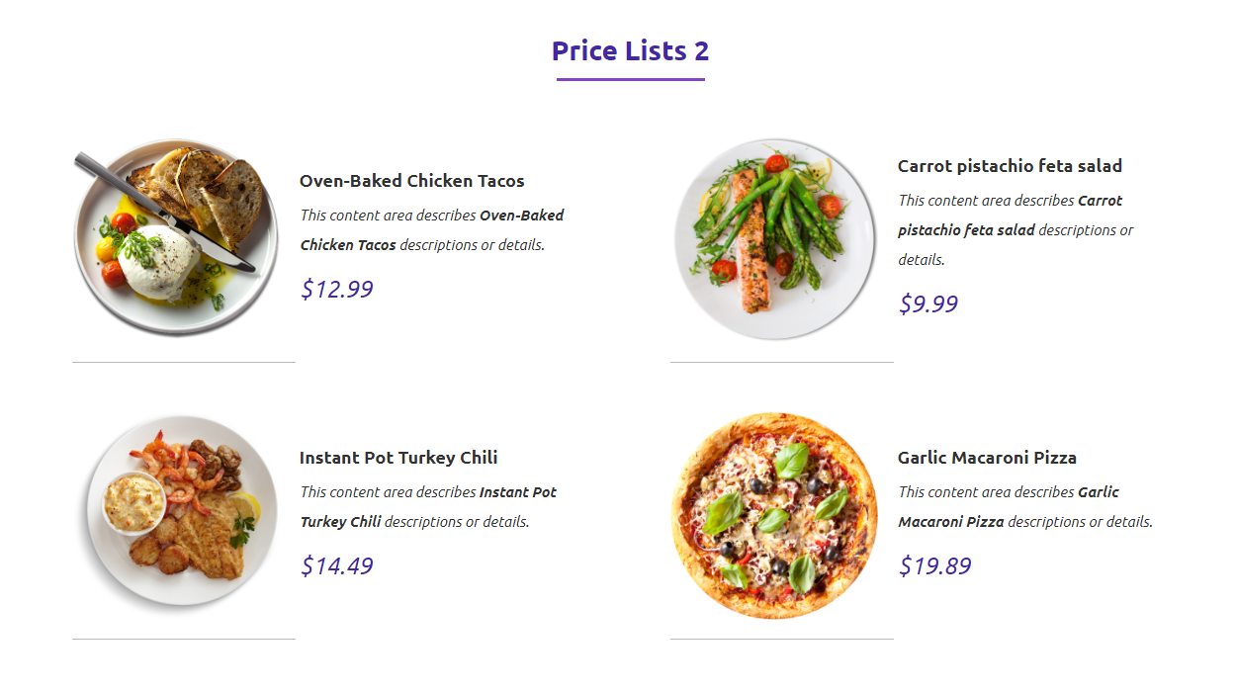Select the $14.49 price

[337, 566]
